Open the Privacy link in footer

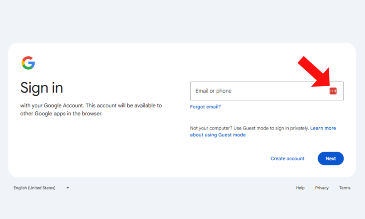click(322, 188)
